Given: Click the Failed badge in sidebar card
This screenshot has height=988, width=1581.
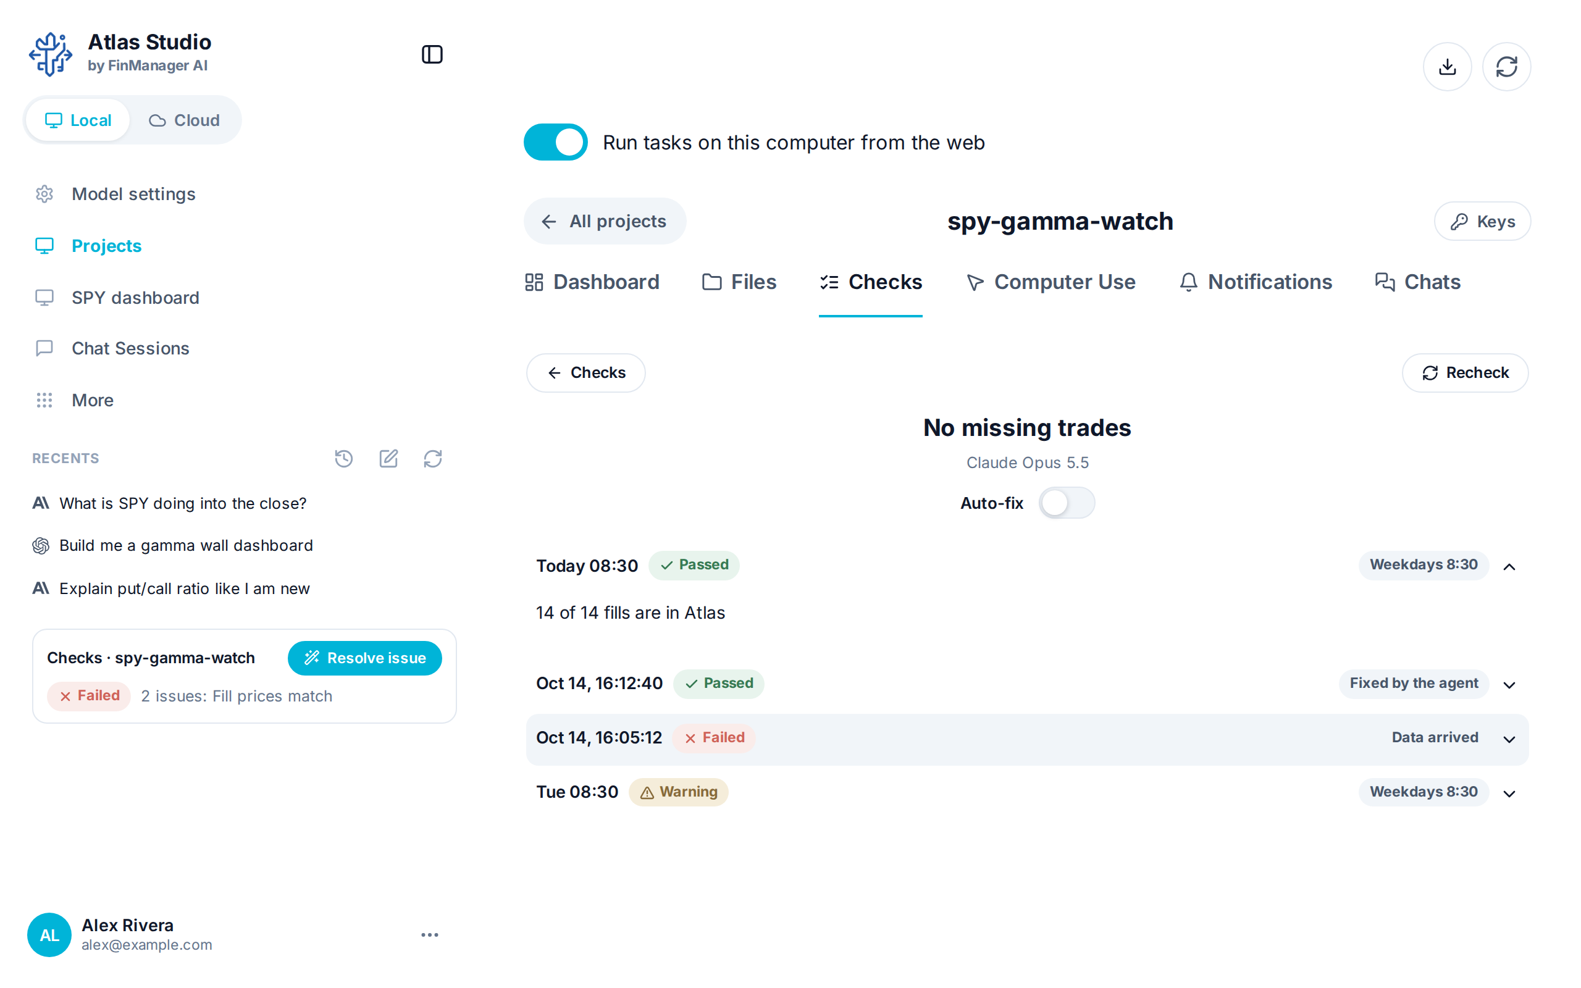Looking at the screenshot, I should coord(89,696).
